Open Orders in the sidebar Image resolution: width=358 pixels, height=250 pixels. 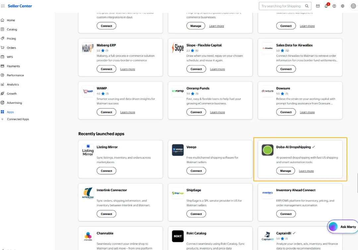(11, 47)
